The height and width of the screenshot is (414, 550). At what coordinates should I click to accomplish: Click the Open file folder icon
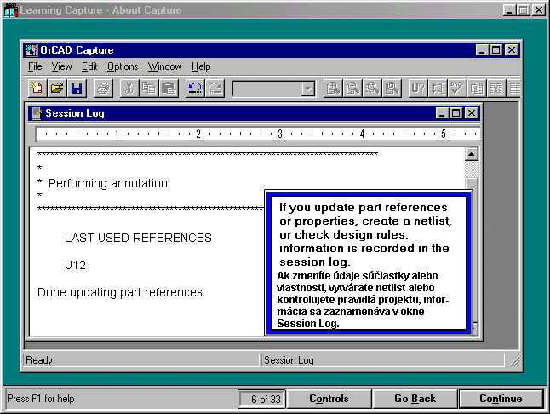[x=57, y=88]
